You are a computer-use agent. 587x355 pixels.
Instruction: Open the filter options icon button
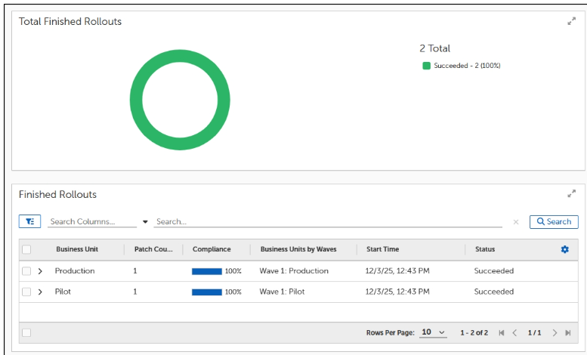click(29, 221)
